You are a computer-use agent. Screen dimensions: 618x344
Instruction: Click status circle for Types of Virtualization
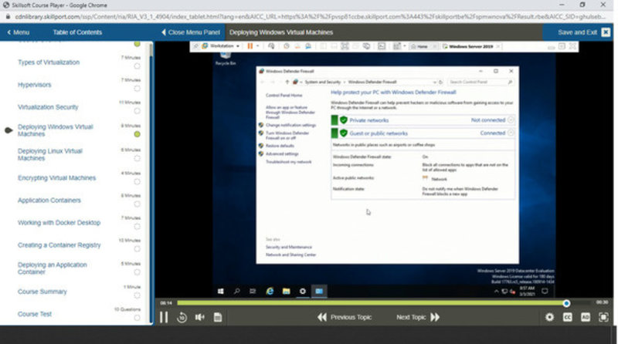point(137,66)
